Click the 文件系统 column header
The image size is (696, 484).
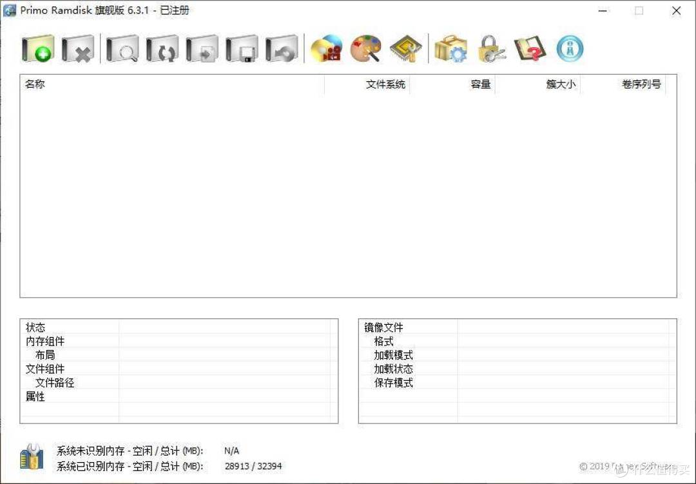point(385,84)
